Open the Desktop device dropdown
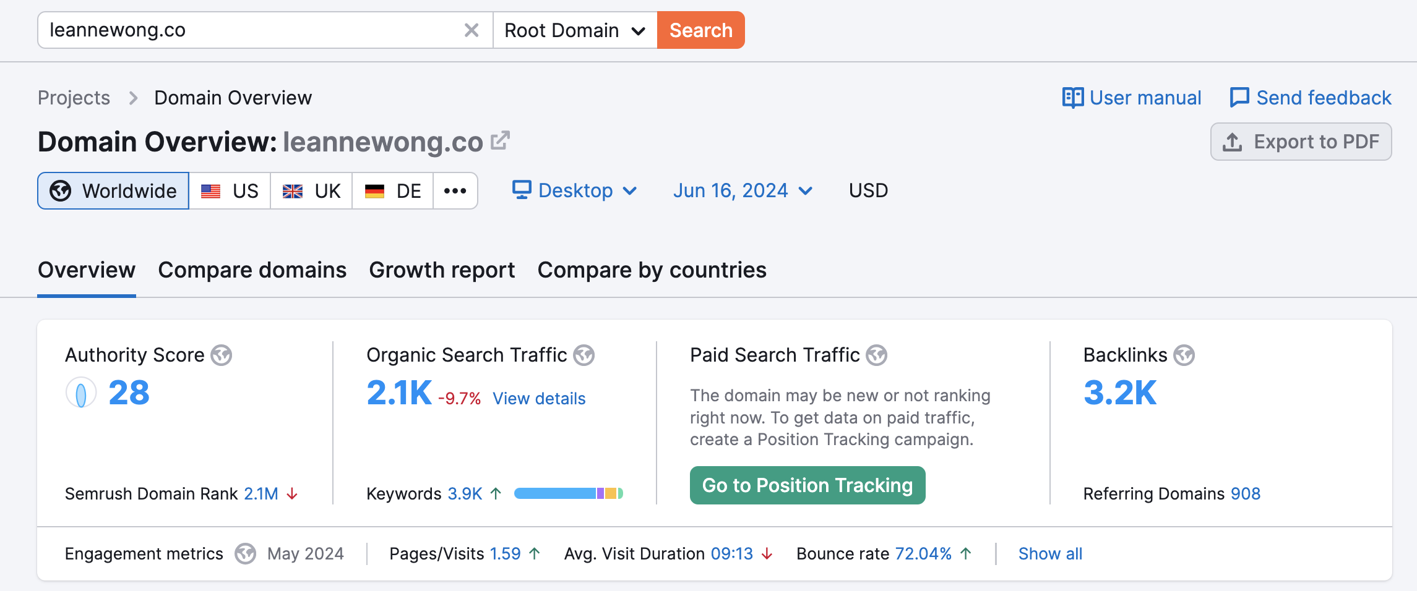Screen dimensions: 1417x591 click(x=575, y=190)
